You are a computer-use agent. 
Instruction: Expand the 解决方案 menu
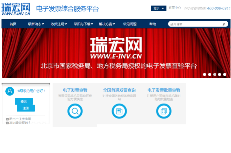107,24
